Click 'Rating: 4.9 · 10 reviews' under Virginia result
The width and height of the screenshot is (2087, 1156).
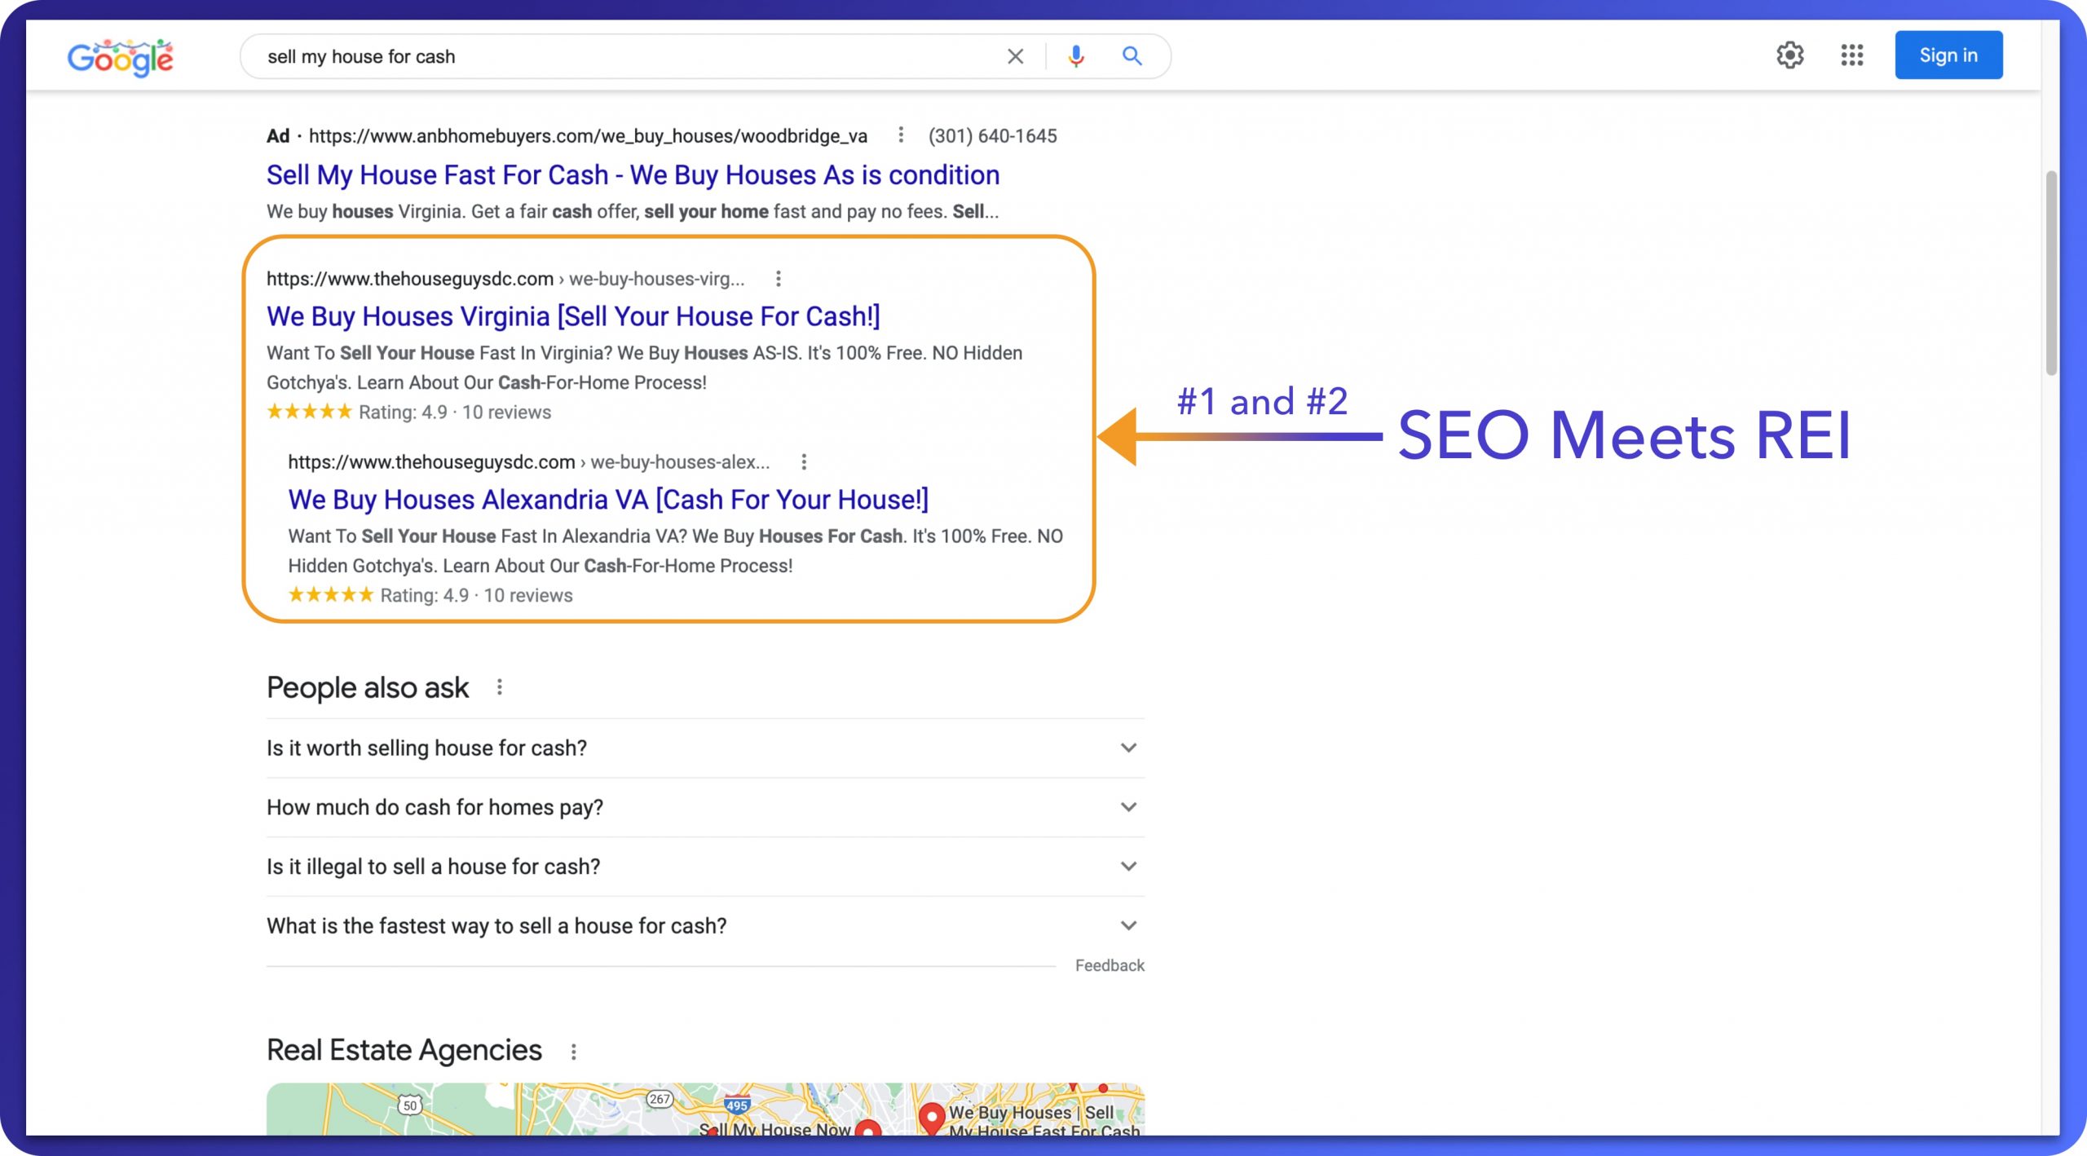(x=454, y=413)
